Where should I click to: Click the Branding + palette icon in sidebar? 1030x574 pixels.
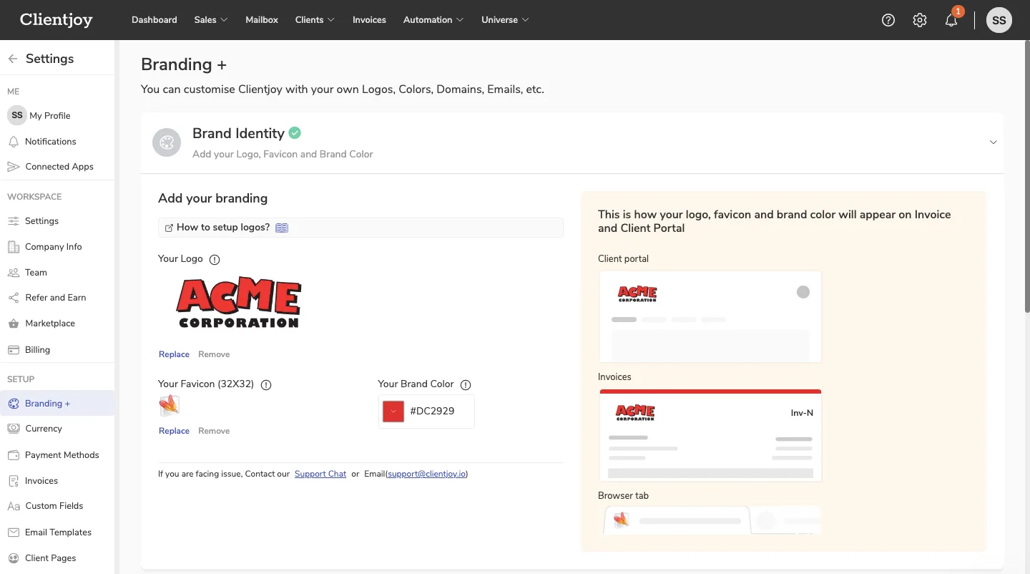13,404
